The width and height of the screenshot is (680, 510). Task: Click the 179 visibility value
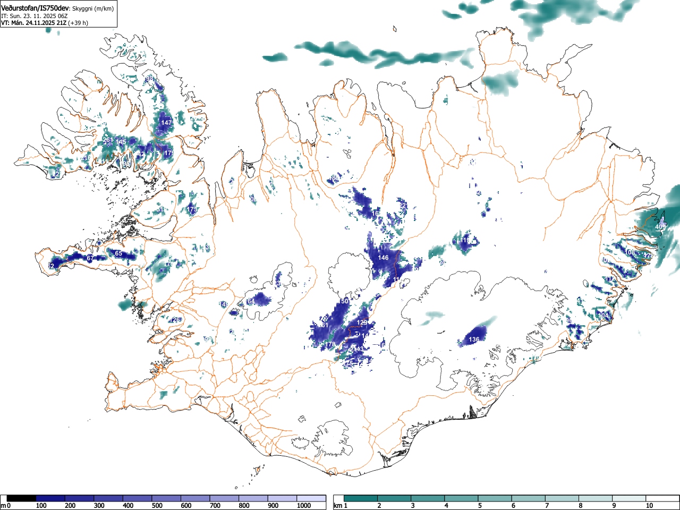click(x=169, y=153)
